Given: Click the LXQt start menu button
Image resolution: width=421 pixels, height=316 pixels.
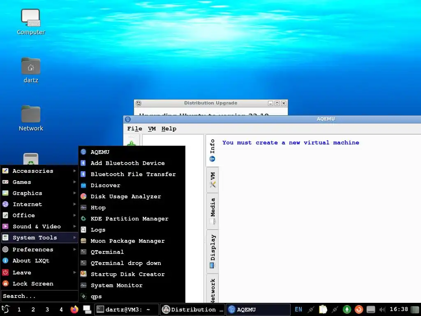Looking at the screenshot, I should [x=6, y=309].
